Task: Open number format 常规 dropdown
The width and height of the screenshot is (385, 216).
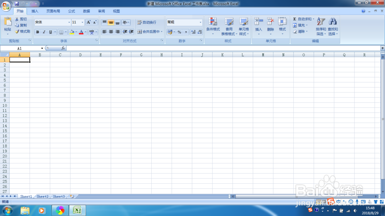Action: [200, 22]
